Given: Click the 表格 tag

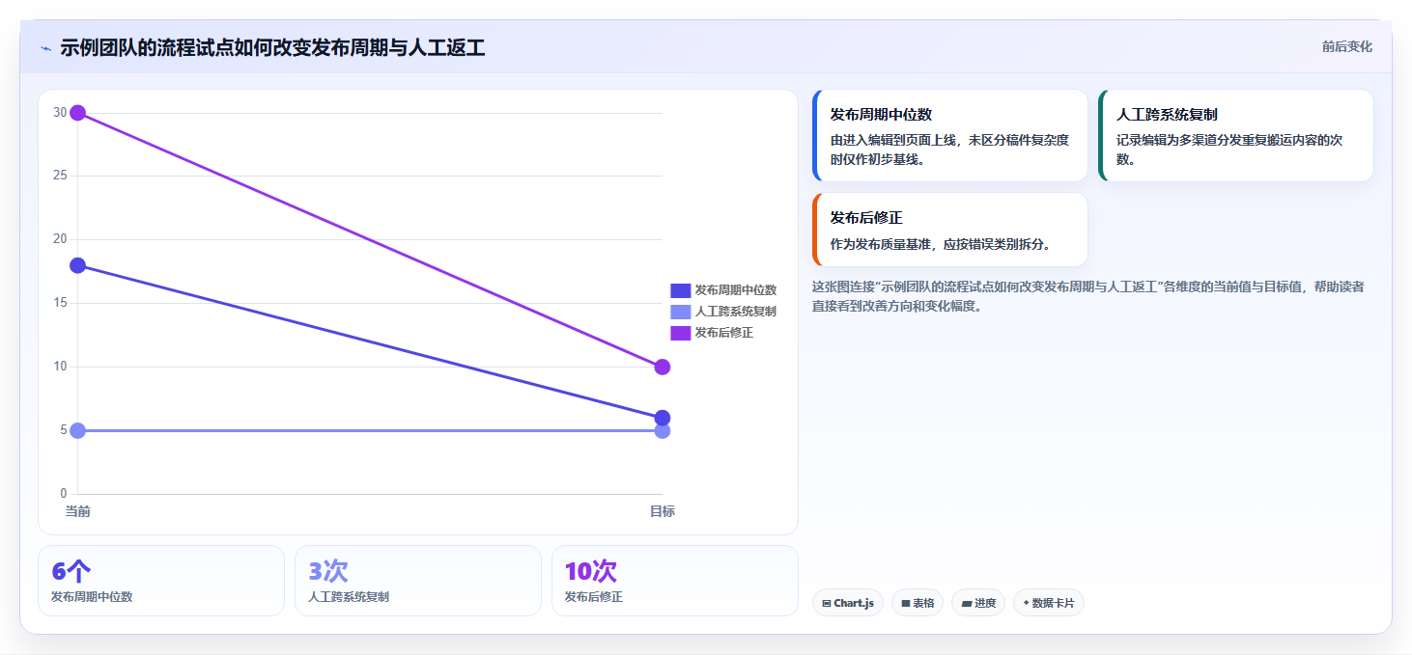Looking at the screenshot, I should pos(918,603).
